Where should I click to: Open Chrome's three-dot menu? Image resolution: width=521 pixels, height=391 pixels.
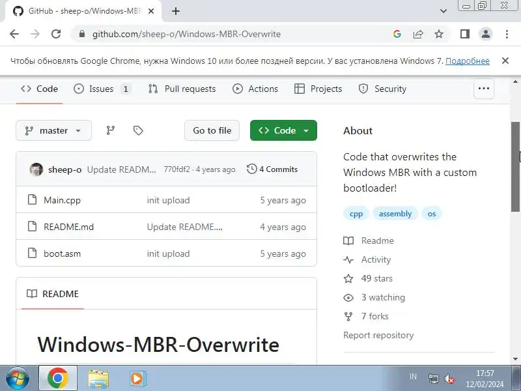pos(507,34)
